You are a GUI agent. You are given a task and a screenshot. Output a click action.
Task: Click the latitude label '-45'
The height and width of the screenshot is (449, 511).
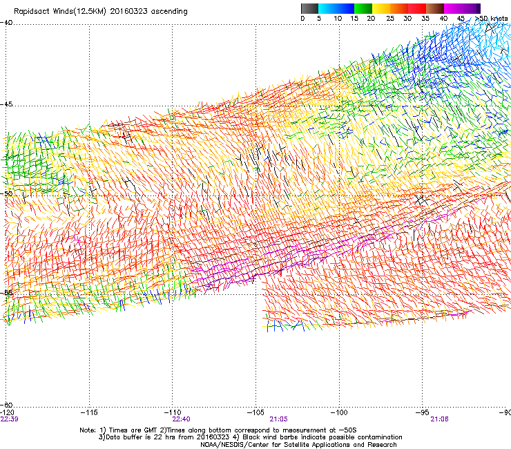coord(6,104)
